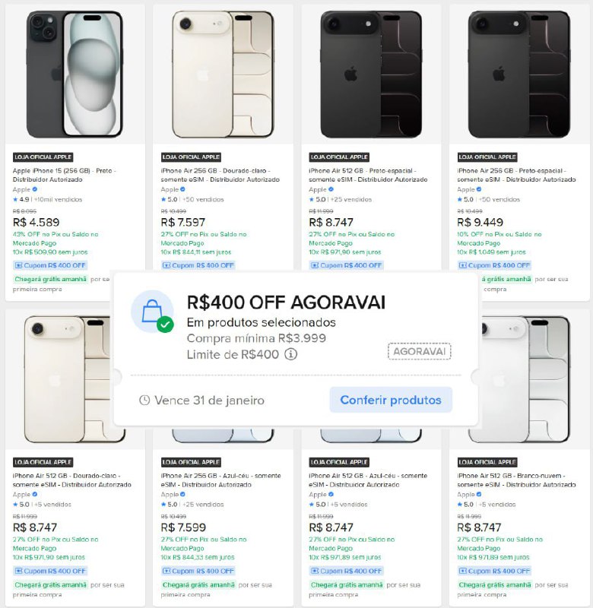Click the R$ 7.599 price on iPhone Air Azul-céu
The height and width of the screenshot is (608, 593).
pyautogui.click(x=182, y=527)
